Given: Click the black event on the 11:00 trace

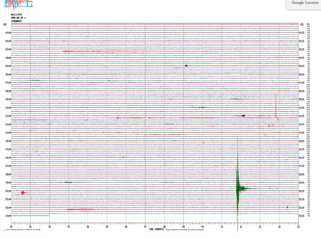Looking at the screenshot, I should [243, 116].
